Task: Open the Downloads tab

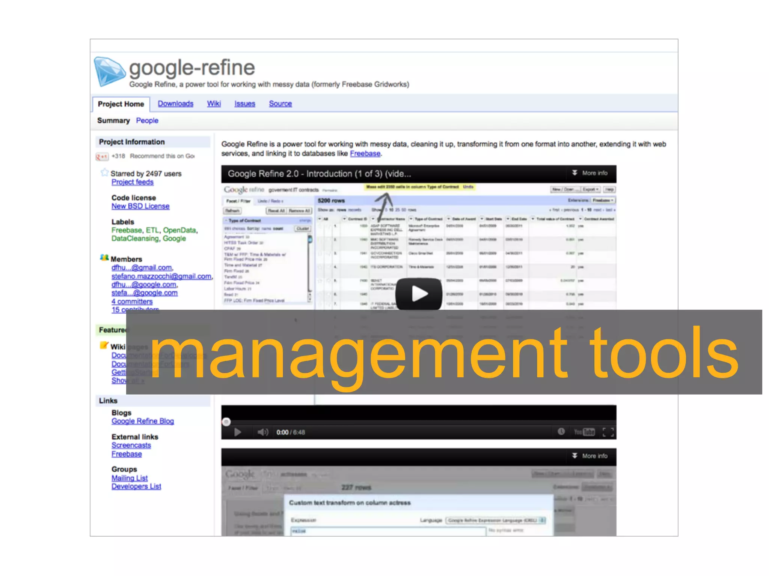Action: tap(175, 103)
